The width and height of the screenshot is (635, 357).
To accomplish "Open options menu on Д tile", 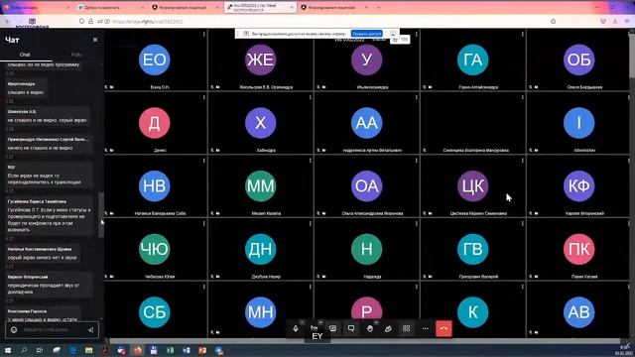I will coord(204,97).
